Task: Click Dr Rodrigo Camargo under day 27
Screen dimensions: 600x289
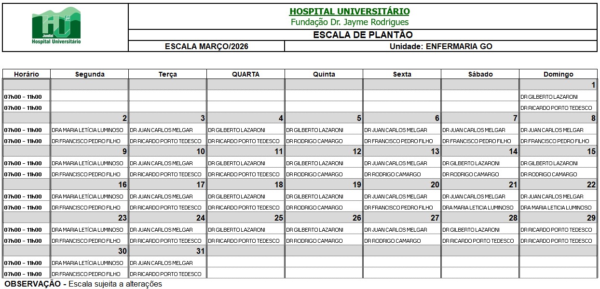Action: (x=392, y=241)
